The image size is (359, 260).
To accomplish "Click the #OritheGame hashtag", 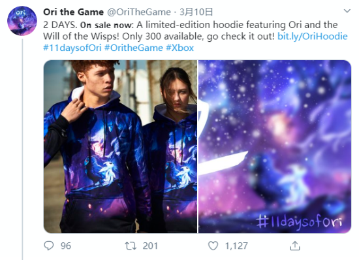I will click(x=133, y=48).
